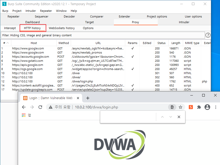Open the Burp menu
Viewport: 220px width, 165px height.
(5, 11)
